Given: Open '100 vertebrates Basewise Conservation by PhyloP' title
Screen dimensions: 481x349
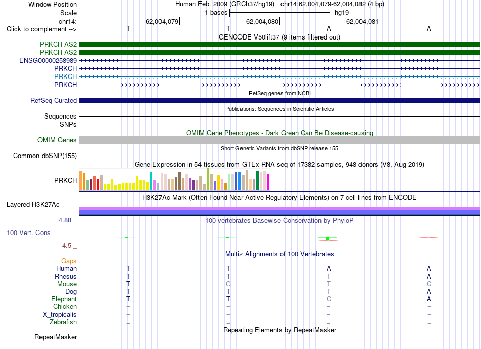Looking at the screenshot, I should pos(279,221).
